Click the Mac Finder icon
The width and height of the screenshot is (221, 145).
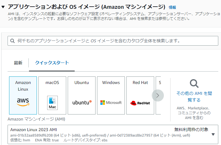click(52, 103)
